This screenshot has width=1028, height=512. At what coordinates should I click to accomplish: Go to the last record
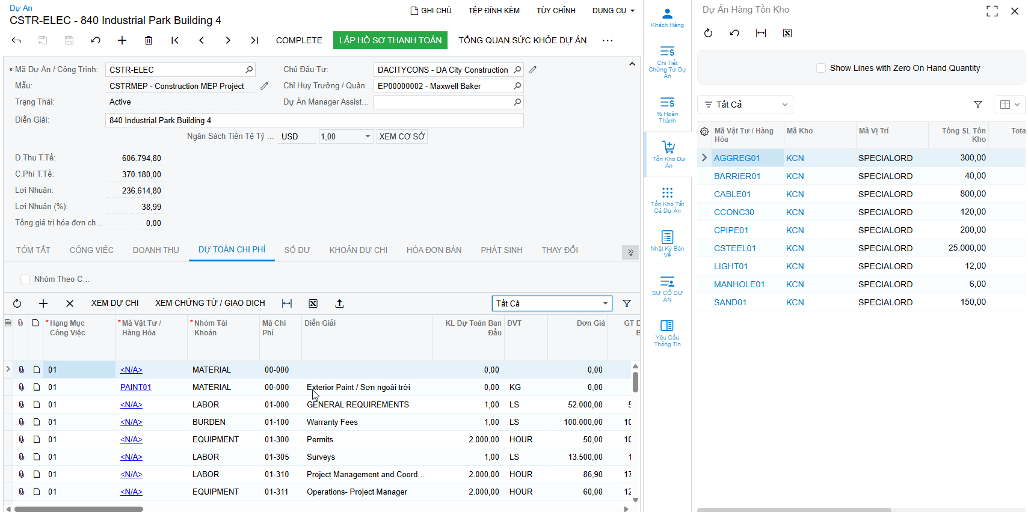pyautogui.click(x=254, y=40)
